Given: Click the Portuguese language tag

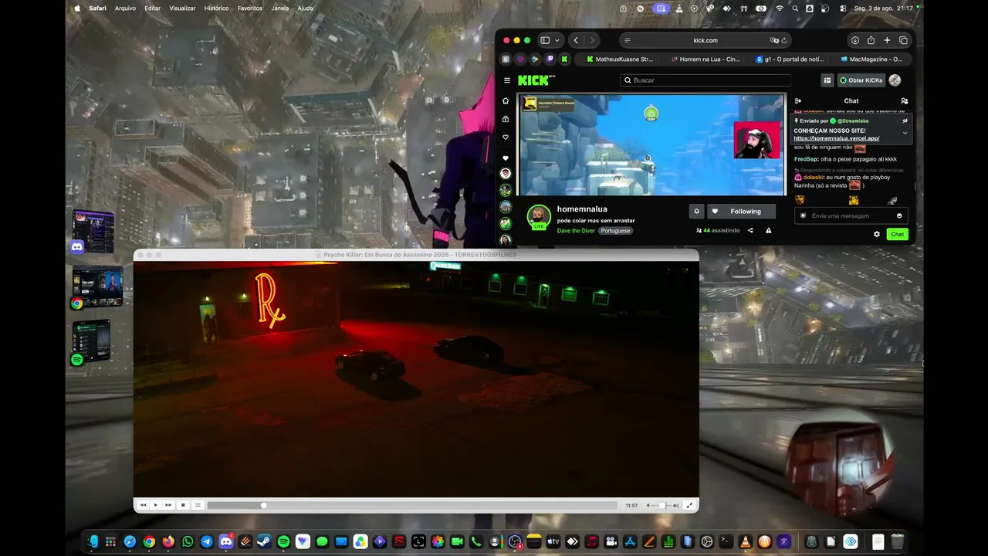Looking at the screenshot, I should coord(615,230).
